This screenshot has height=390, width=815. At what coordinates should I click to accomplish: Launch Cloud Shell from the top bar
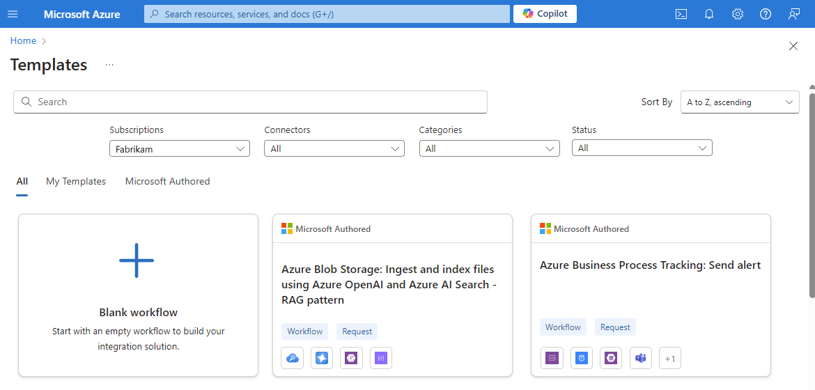coord(681,14)
